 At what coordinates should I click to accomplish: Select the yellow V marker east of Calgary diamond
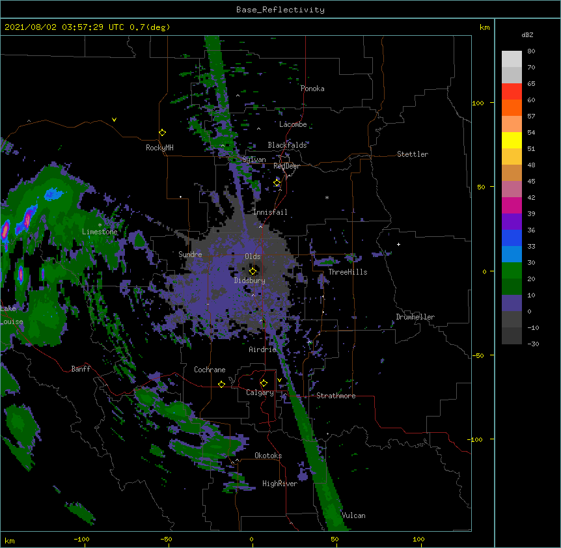[x=279, y=380]
